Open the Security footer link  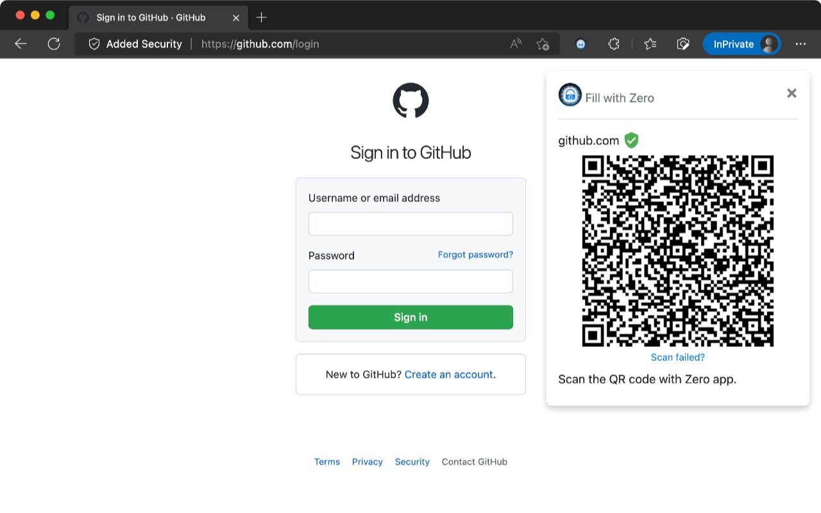coord(412,462)
